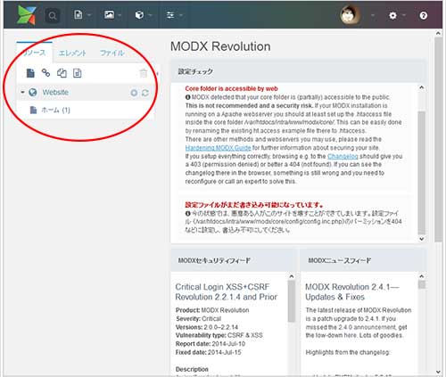446x377 pixels.
Task: Click the 設定チェック panel scrollbar thumb
Action: (x=421, y=173)
